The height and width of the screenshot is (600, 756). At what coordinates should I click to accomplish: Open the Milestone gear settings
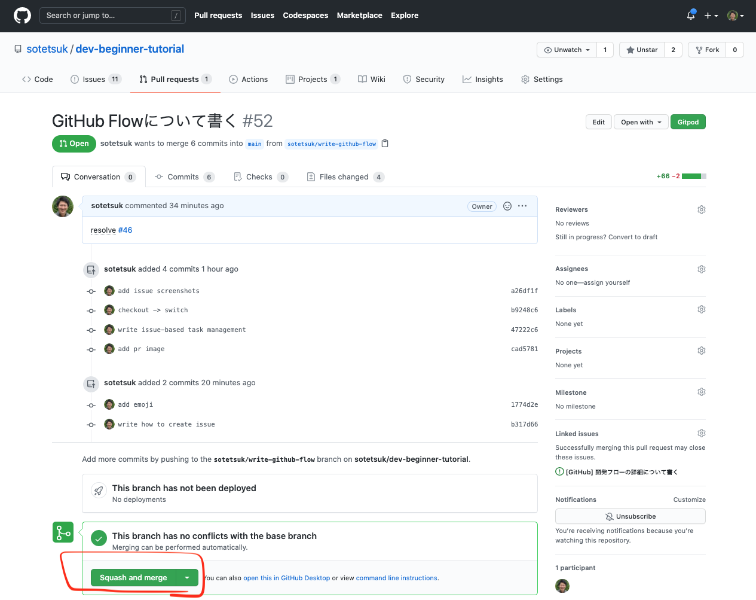(702, 392)
